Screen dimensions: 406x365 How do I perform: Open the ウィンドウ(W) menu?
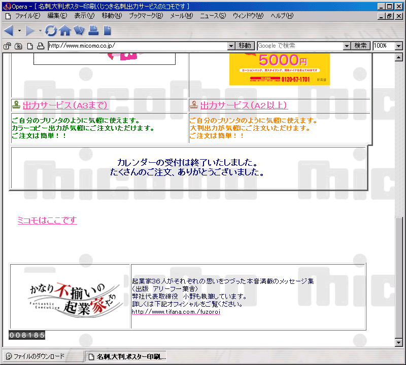(248, 16)
